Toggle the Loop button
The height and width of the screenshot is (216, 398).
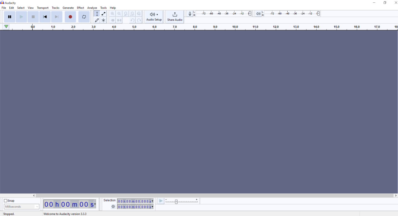[84, 17]
